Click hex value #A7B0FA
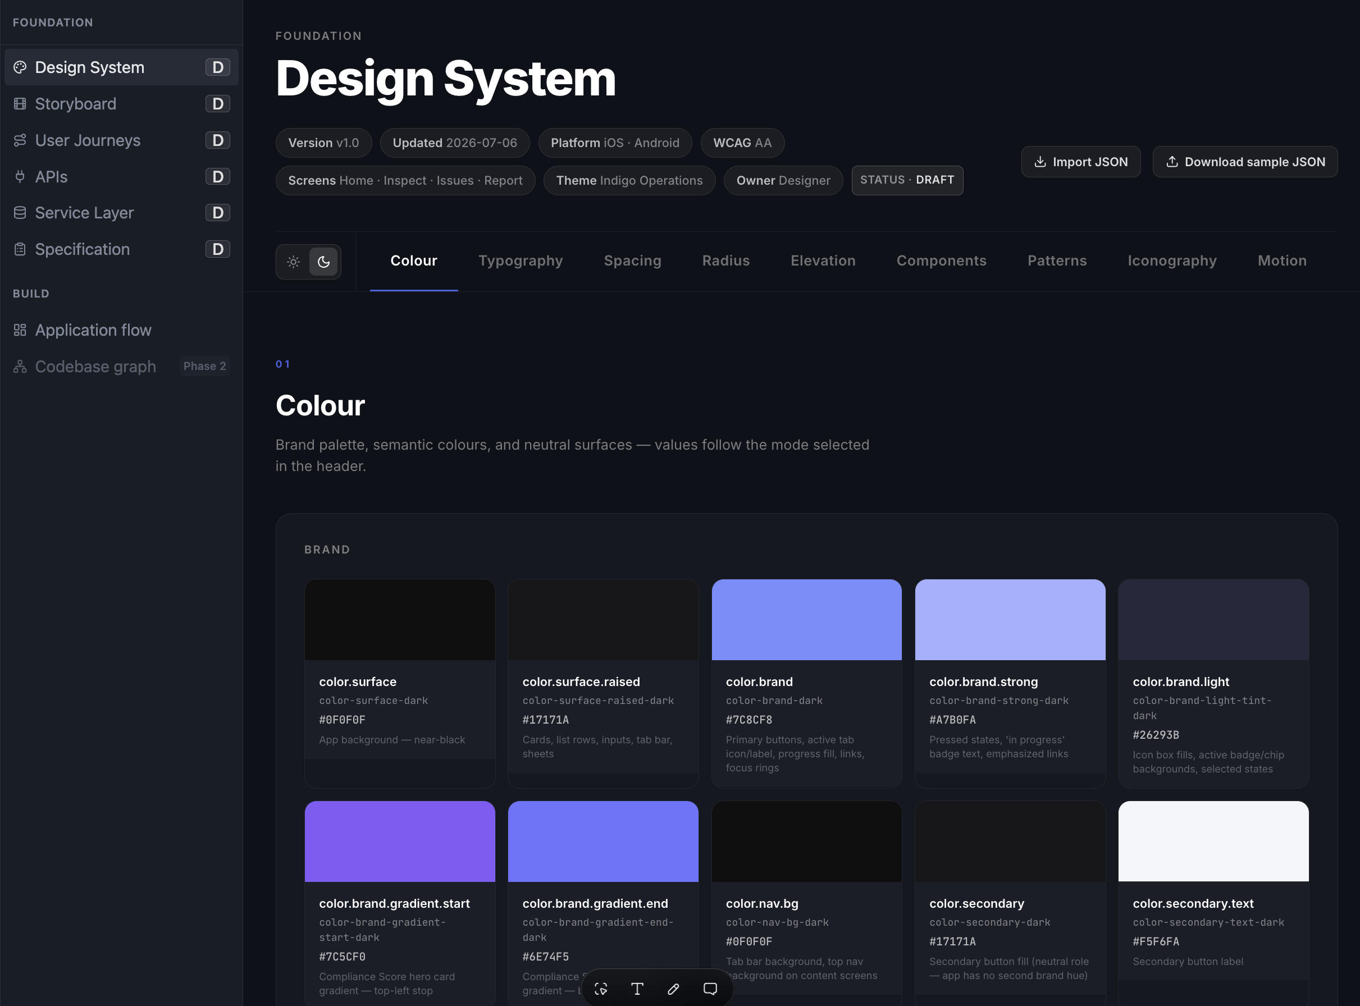This screenshot has height=1006, width=1360. click(952, 720)
